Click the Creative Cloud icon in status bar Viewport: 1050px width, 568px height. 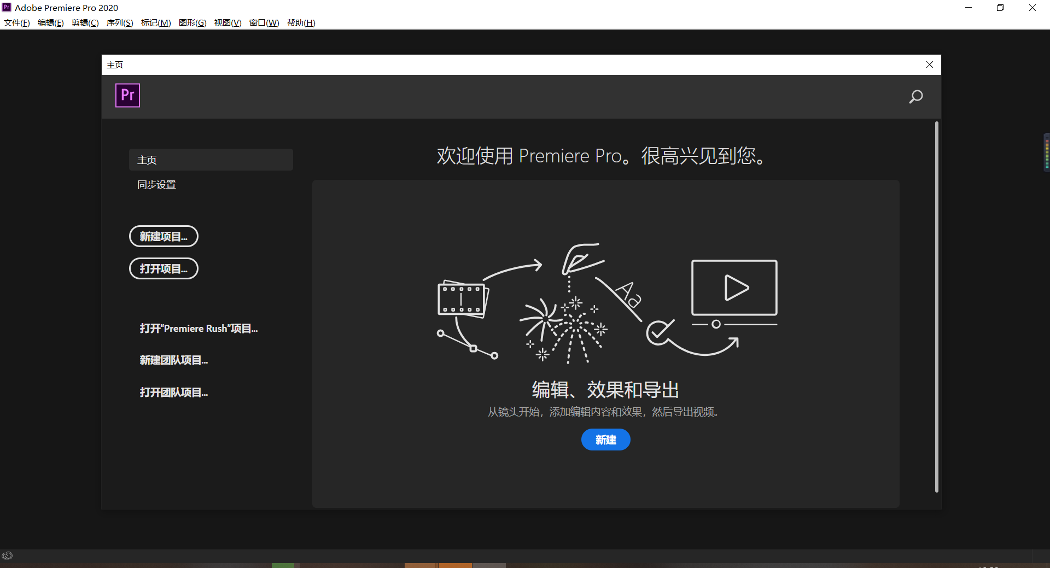coord(7,555)
